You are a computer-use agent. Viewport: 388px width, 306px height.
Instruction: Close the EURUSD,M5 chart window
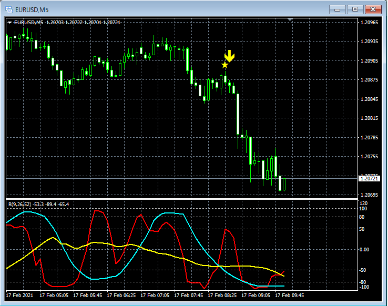click(373, 9)
